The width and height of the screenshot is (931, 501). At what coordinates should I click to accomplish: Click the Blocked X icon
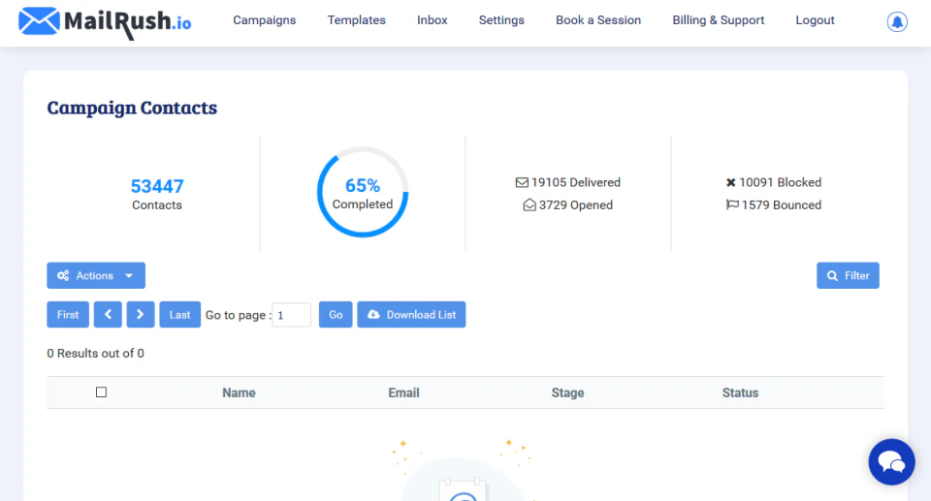click(x=730, y=182)
